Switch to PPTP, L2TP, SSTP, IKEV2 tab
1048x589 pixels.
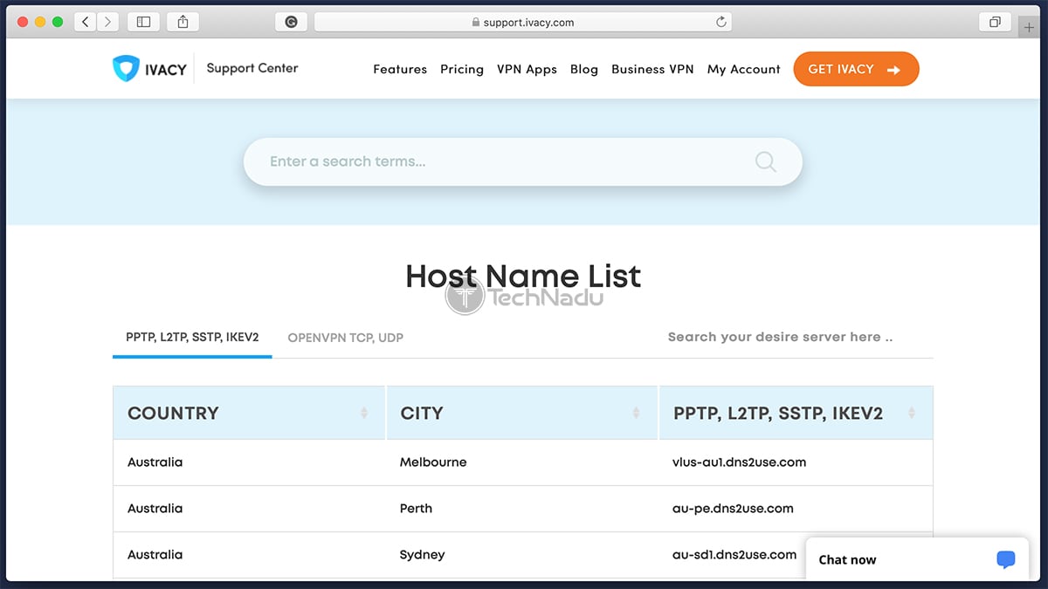[x=192, y=337]
